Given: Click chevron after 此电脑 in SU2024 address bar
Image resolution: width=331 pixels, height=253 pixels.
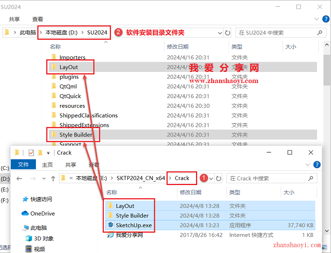Looking at the screenshot, I should pyautogui.click(x=41, y=33).
